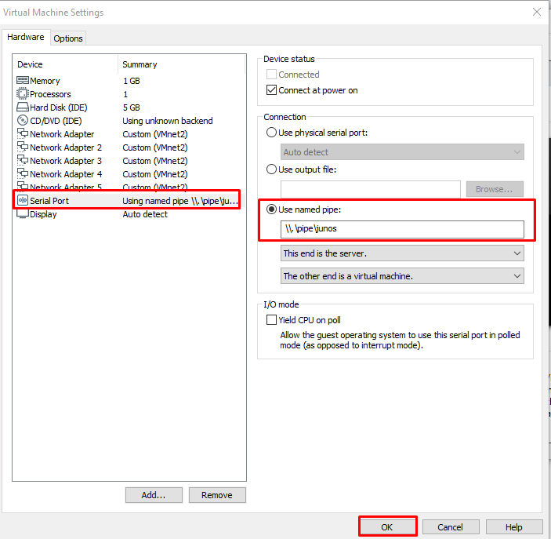Screen dimensions: 551x539
Task: Open 'This end is the server' dropdown
Action: (402, 253)
